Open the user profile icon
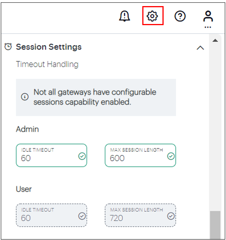Screen dimensions: 226x240 coord(208,16)
